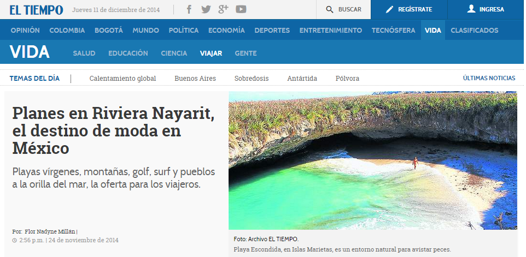
Task: Open the BOGOTÁ section
Action: click(109, 30)
